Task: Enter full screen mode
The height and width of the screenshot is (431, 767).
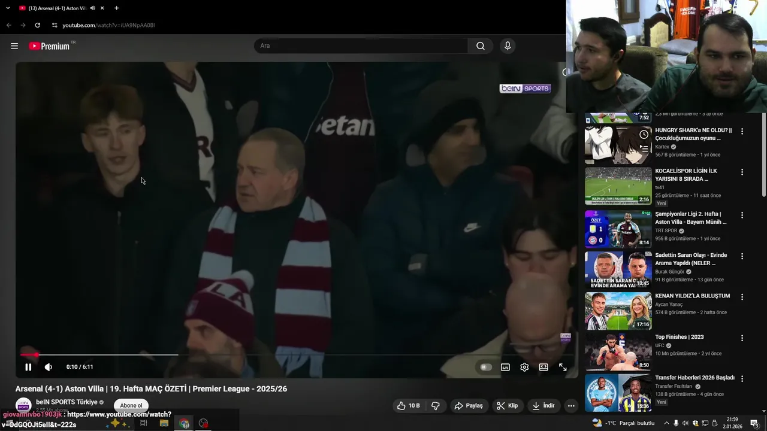Action: click(x=563, y=367)
